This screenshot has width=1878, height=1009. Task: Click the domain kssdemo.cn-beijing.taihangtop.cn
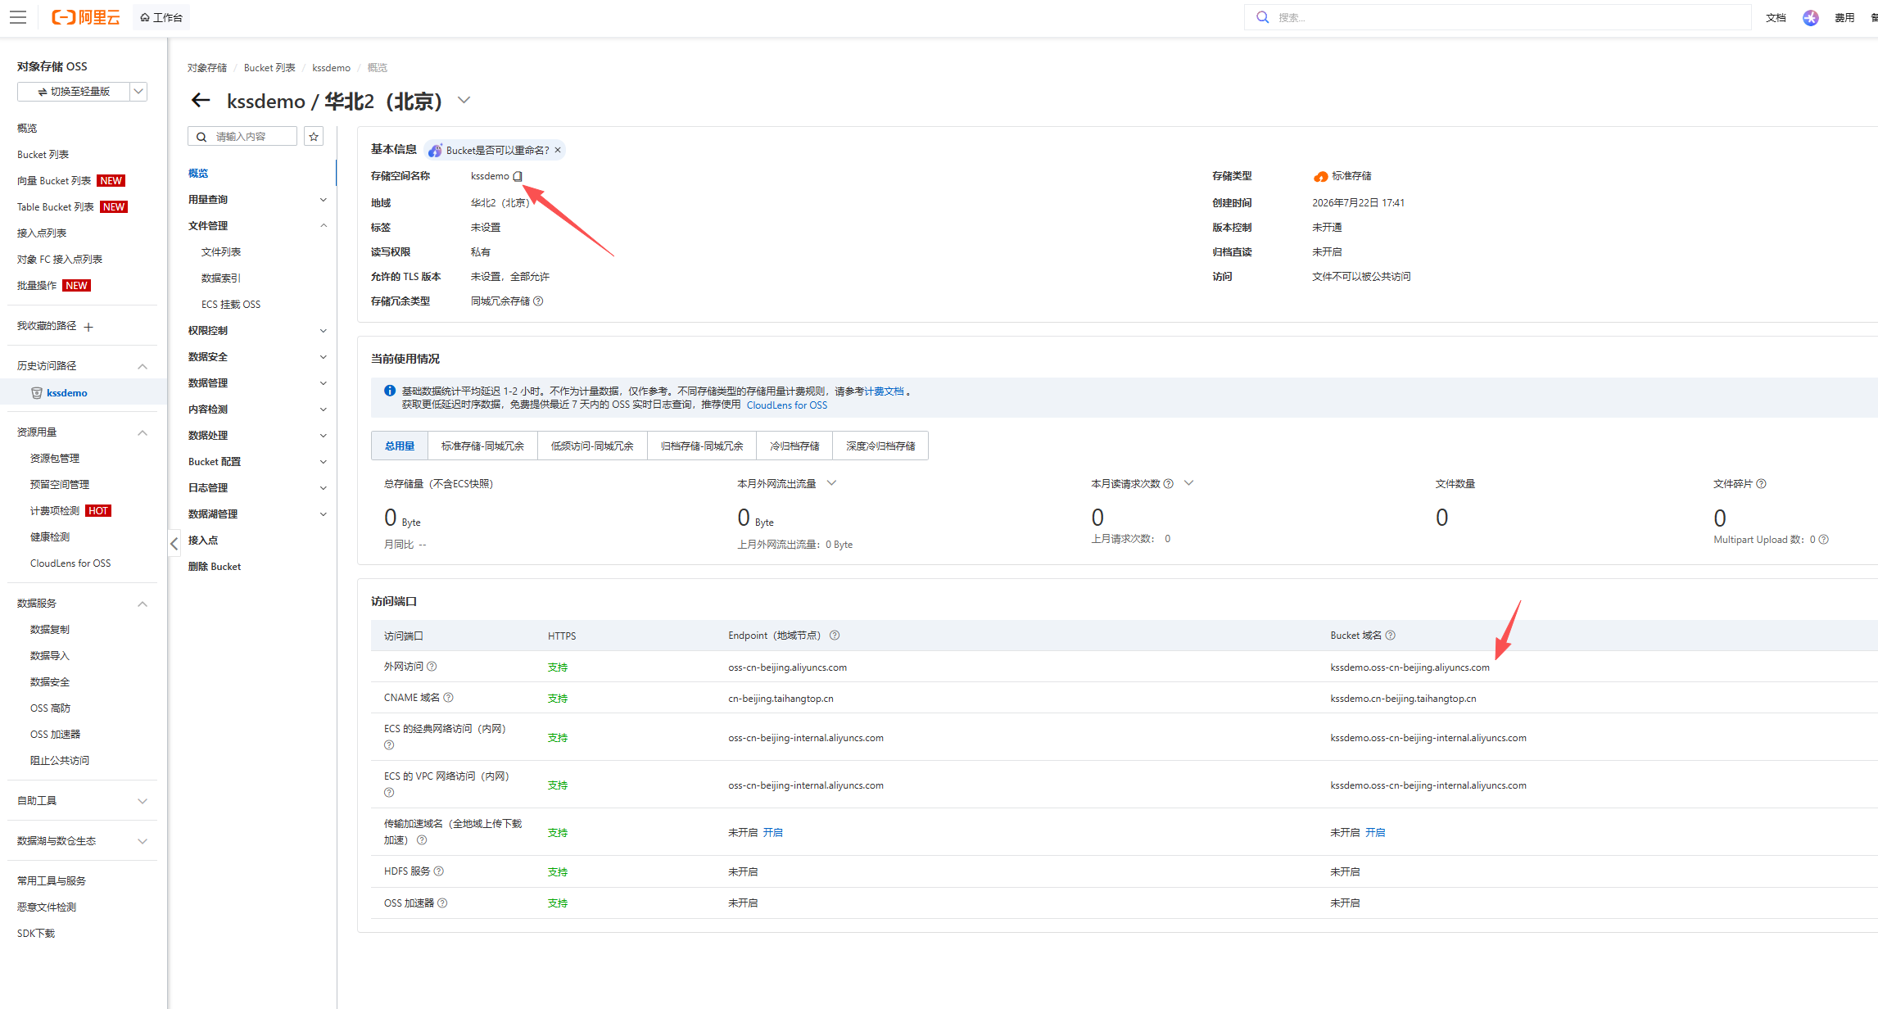tap(1403, 699)
